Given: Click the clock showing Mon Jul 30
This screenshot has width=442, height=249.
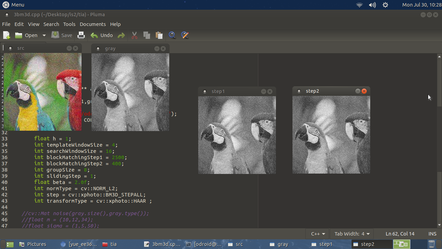Looking at the screenshot, I should click(422, 5).
